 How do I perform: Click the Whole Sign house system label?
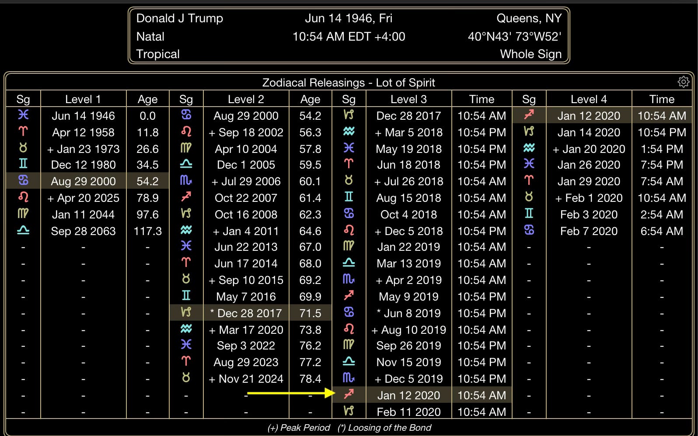click(530, 54)
